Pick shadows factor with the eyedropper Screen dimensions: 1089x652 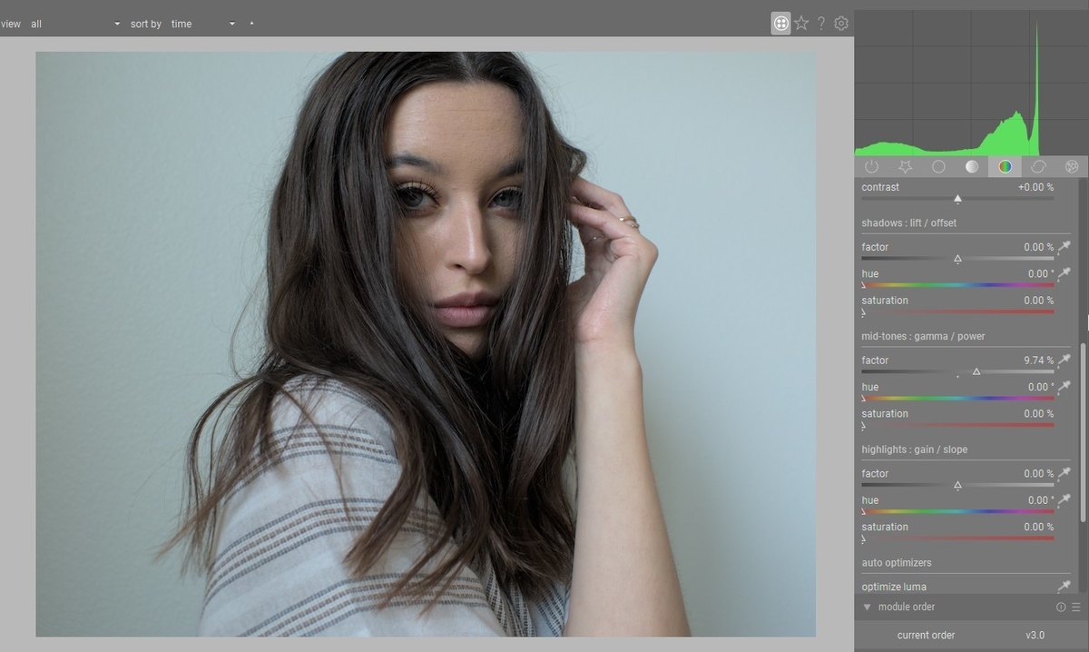(x=1064, y=247)
